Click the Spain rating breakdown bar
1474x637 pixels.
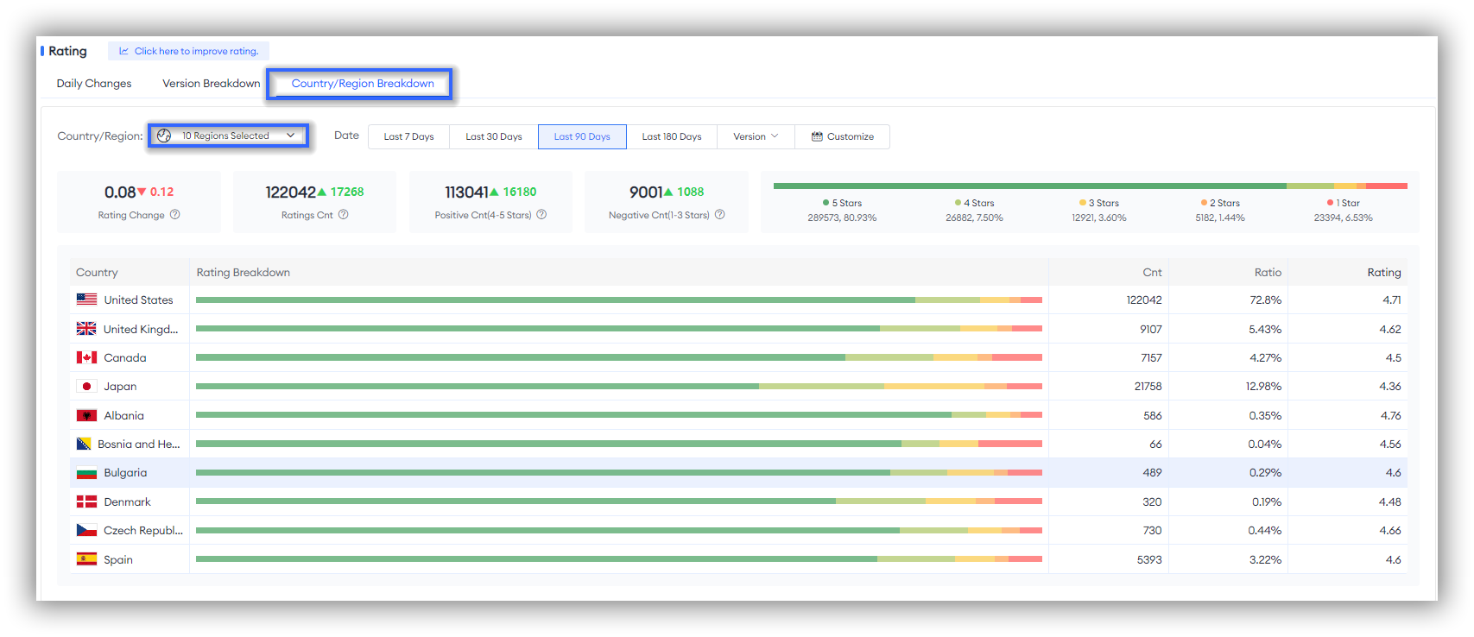coord(619,559)
